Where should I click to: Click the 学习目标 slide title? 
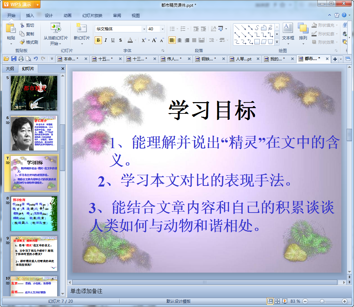[x=212, y=110]
